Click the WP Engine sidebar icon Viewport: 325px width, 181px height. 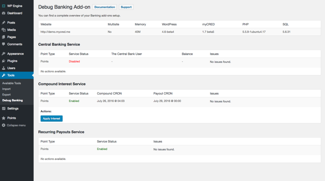pos(3,6)
